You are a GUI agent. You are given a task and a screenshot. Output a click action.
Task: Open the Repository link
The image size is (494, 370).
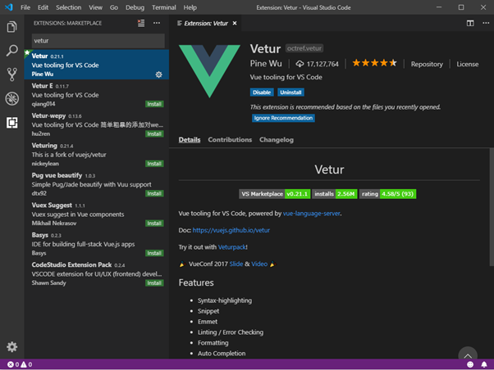427,64
